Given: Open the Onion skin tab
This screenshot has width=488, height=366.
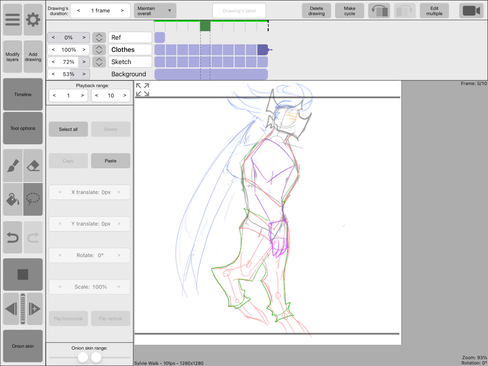Looking at the screenshot, I should [23, 346].
